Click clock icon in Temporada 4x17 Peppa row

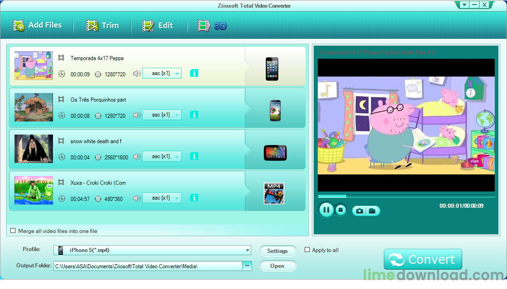tap(62, 74)
